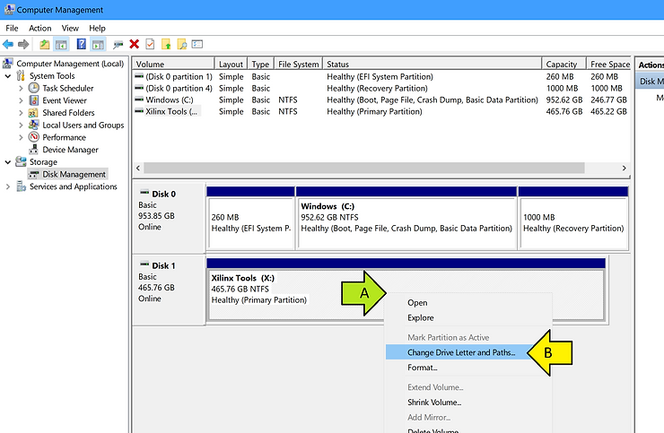Expand the Task Scheduler node
This screenshot has width=664, height=433.
point(21,89)
